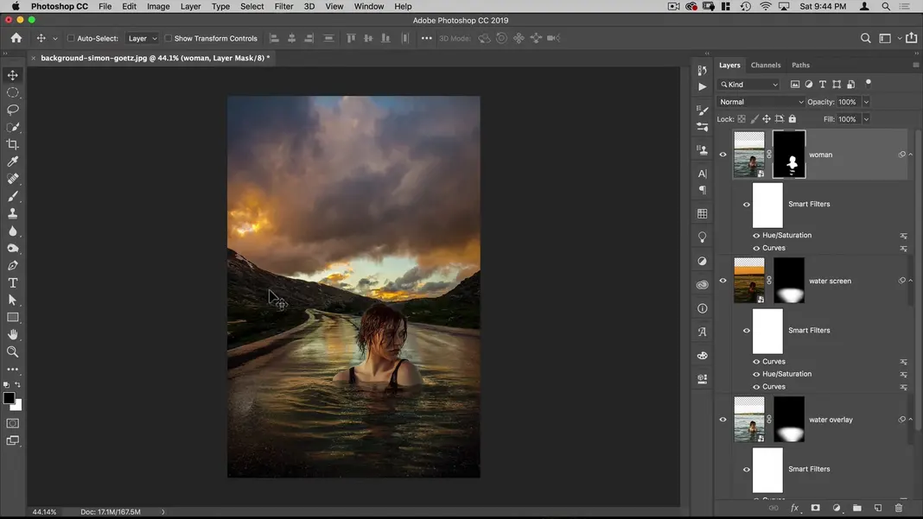Open the blend mode Normal dropdown
923x519 pixels.
761,102
